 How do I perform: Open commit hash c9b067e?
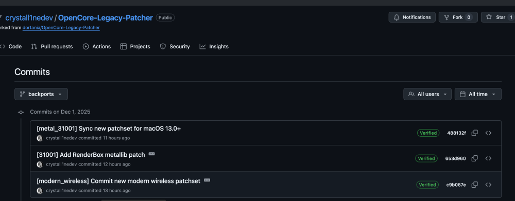[456, 185]
